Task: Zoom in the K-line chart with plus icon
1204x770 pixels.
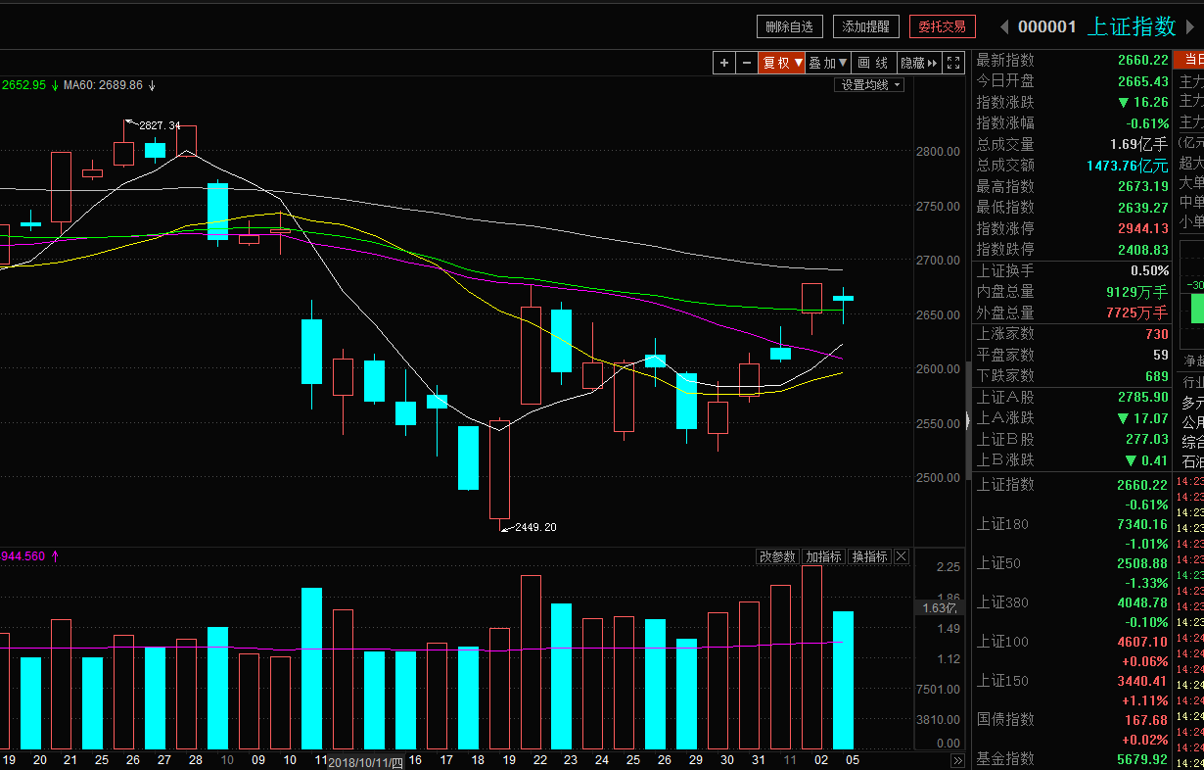Action: [x=724, y=63]
